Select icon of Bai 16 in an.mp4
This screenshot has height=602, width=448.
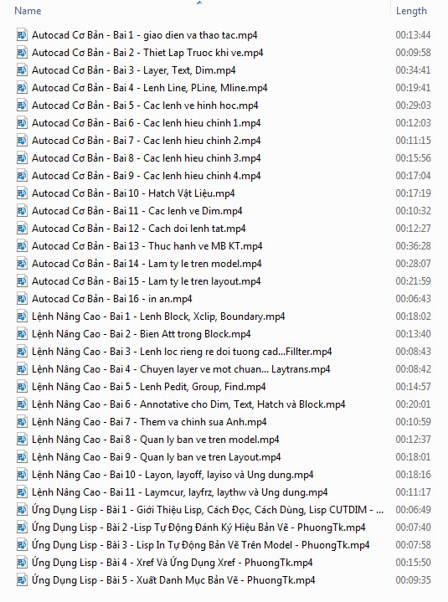(22, 299)
